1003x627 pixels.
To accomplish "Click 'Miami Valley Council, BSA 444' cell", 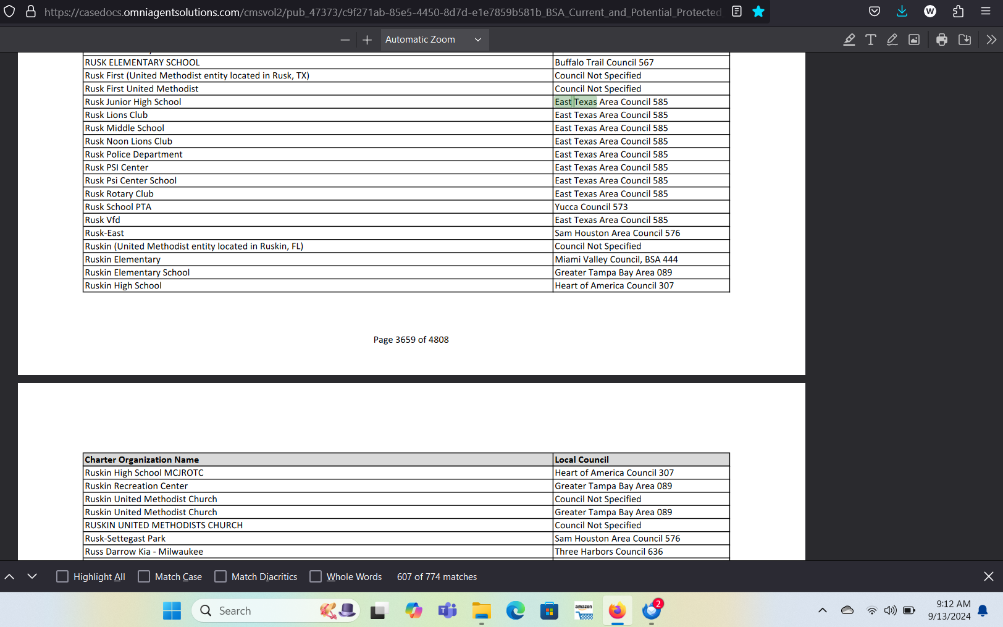I will click(x=641, y=259).
